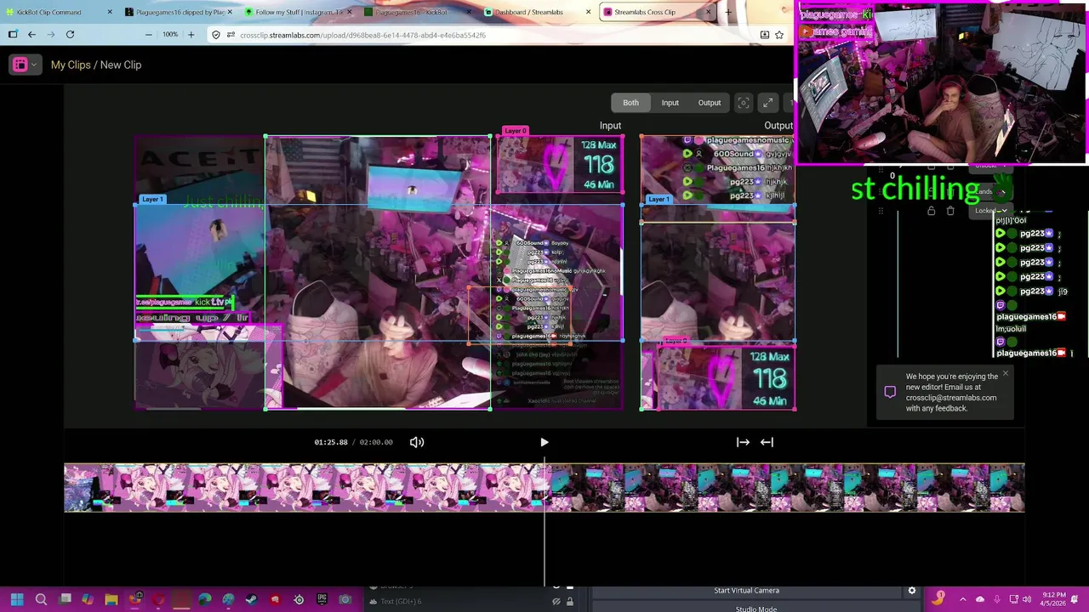This screenshot has width=1089, height=612.
Task: Go to My Clips breadcrumb
Action: click(x=71, y=65)
